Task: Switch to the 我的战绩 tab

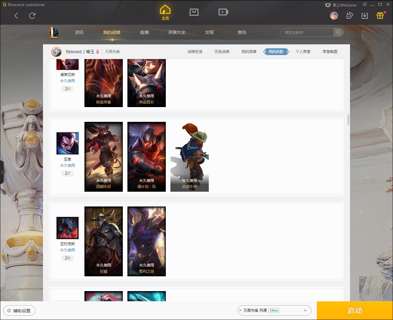Action: (112, 32)
